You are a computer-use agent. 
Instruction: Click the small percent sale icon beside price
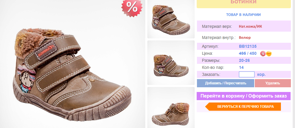point(263,54)
